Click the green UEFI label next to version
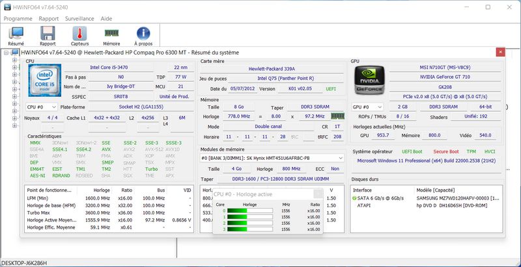This screenshot has height=267, width=521. [x=331, y=89]
